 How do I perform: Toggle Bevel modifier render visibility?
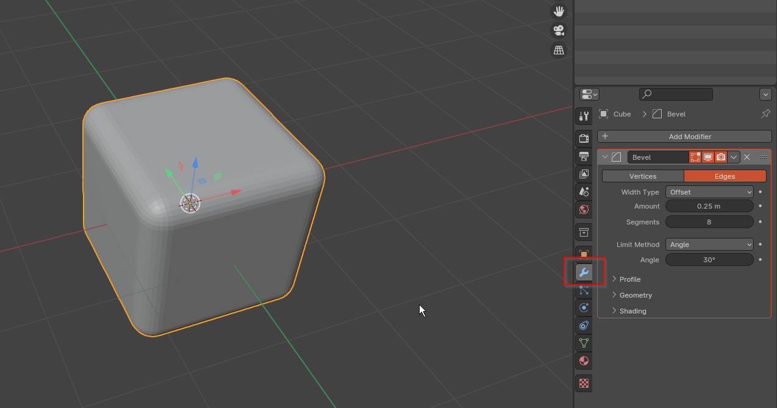[x=721, y=157]
